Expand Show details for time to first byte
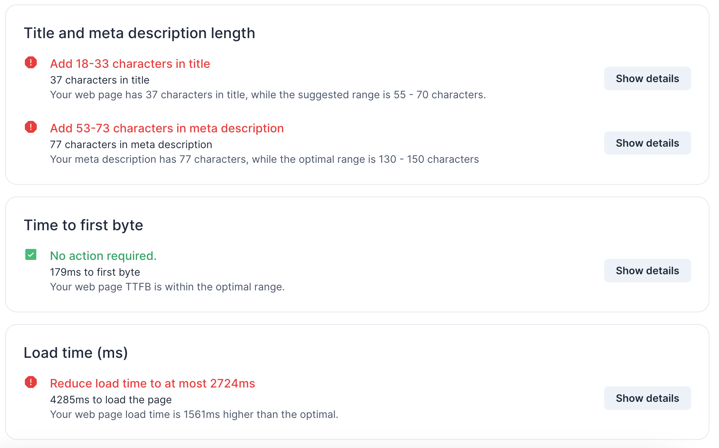 [647, 271]
